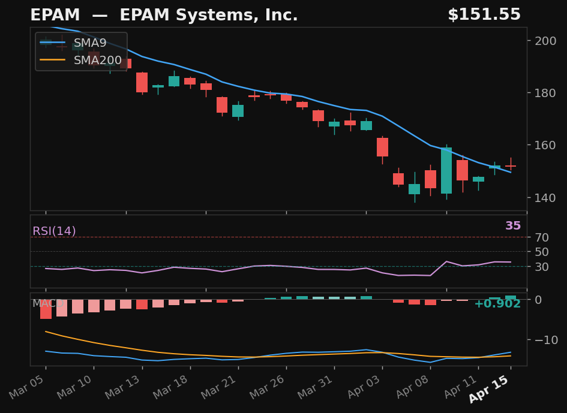Click the MACD −10 axis label
Viewport: 567px width, 413px height.
point(546,340)
